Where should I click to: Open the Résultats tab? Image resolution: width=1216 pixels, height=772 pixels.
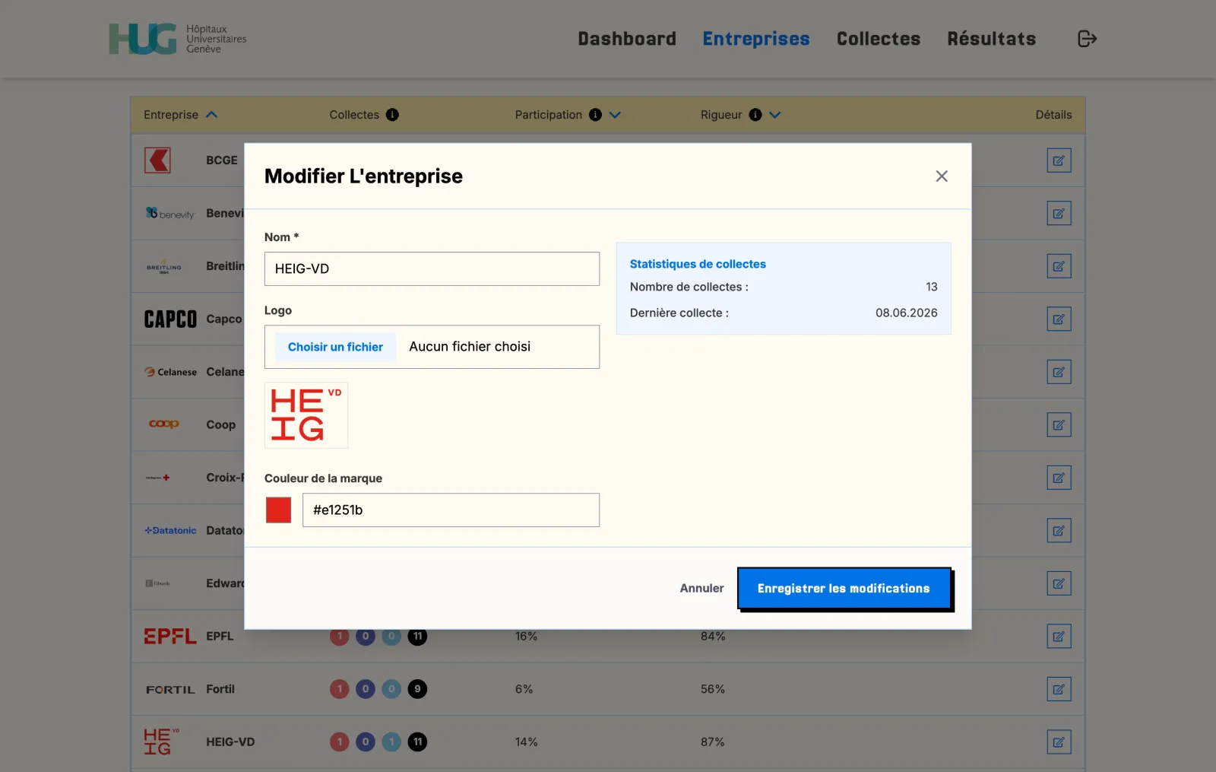tap(992, 39)
